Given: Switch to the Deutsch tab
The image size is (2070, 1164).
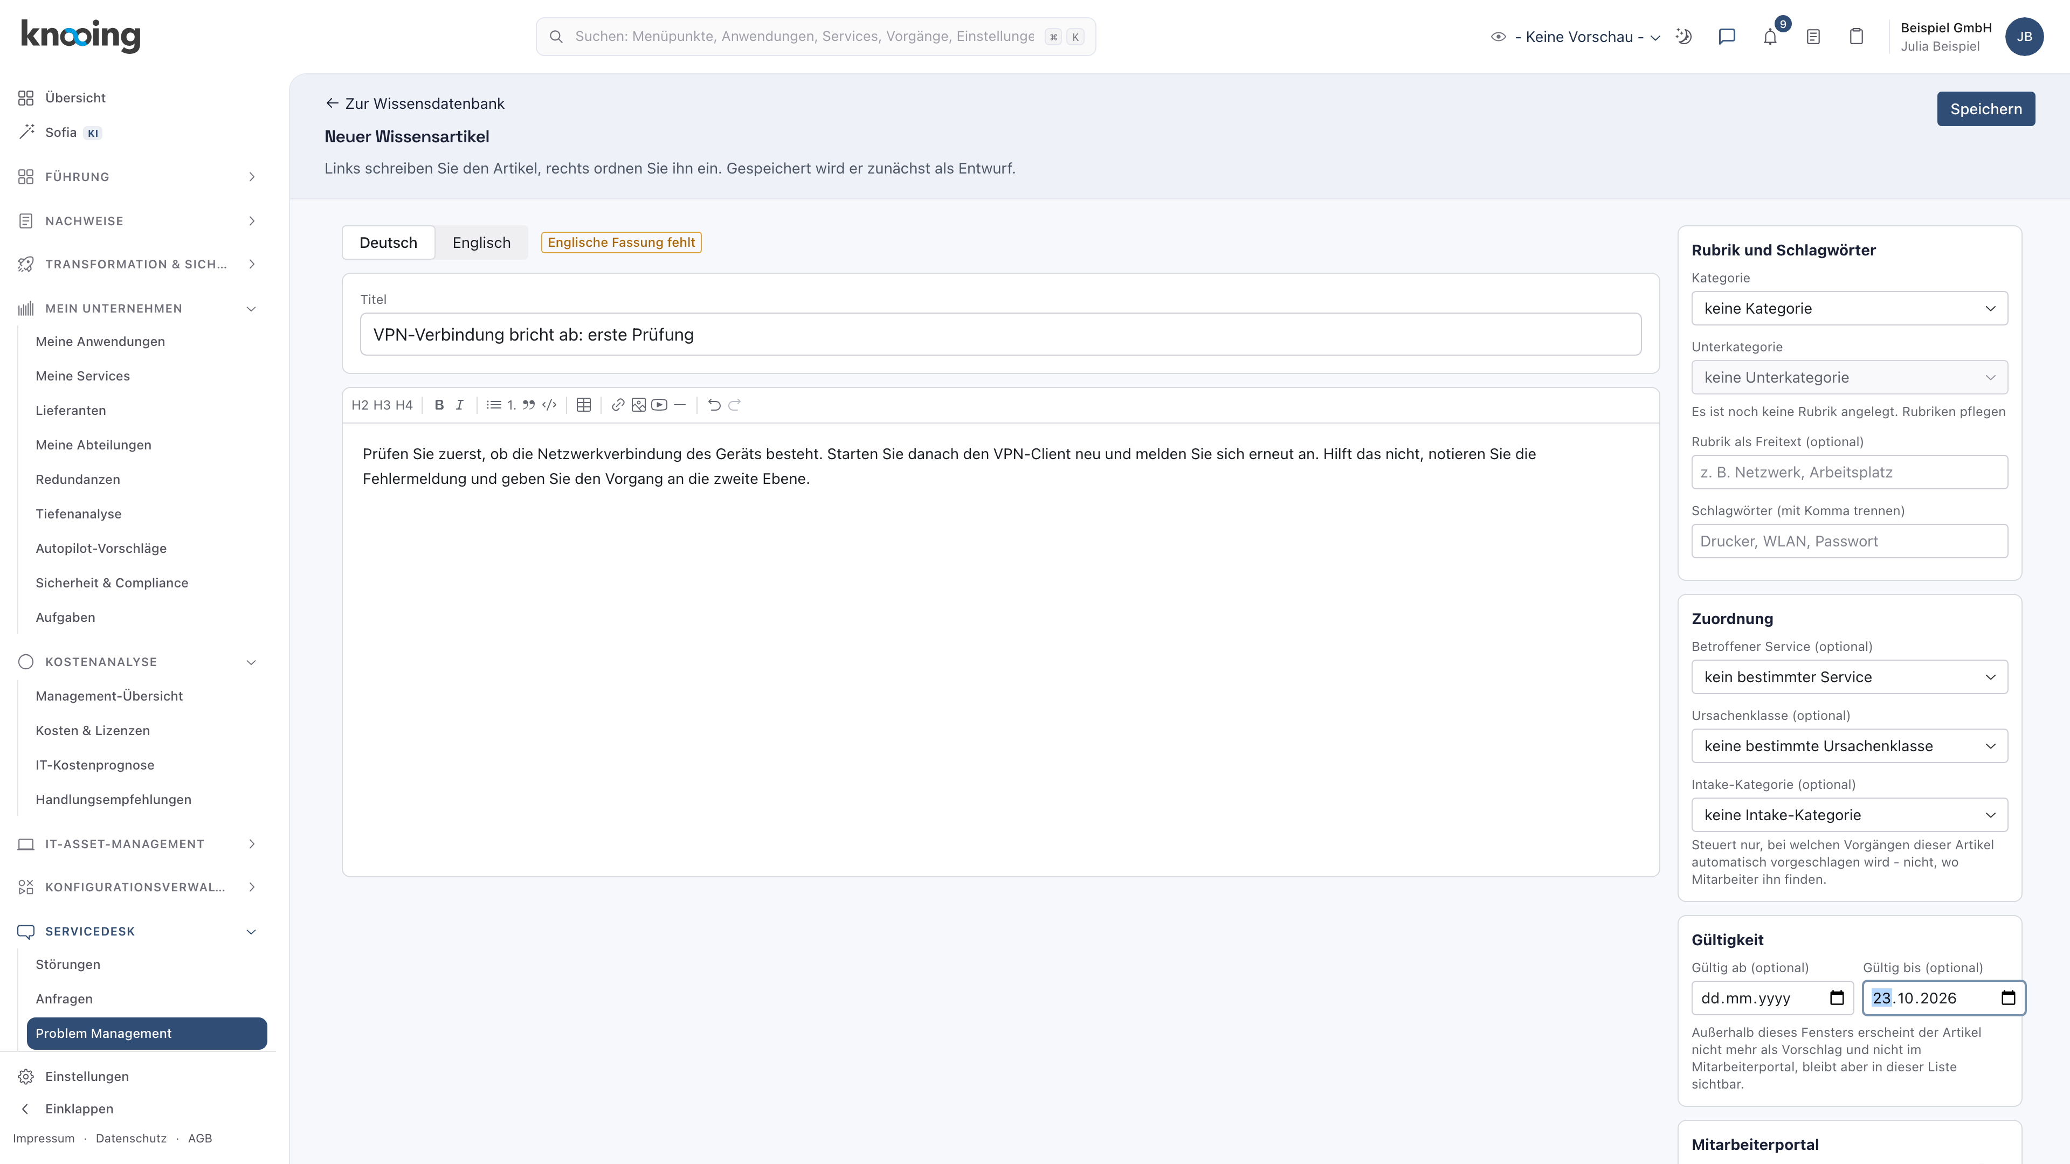Looking at the screenshot, I should pyautogui.click(x=388, y=242).
